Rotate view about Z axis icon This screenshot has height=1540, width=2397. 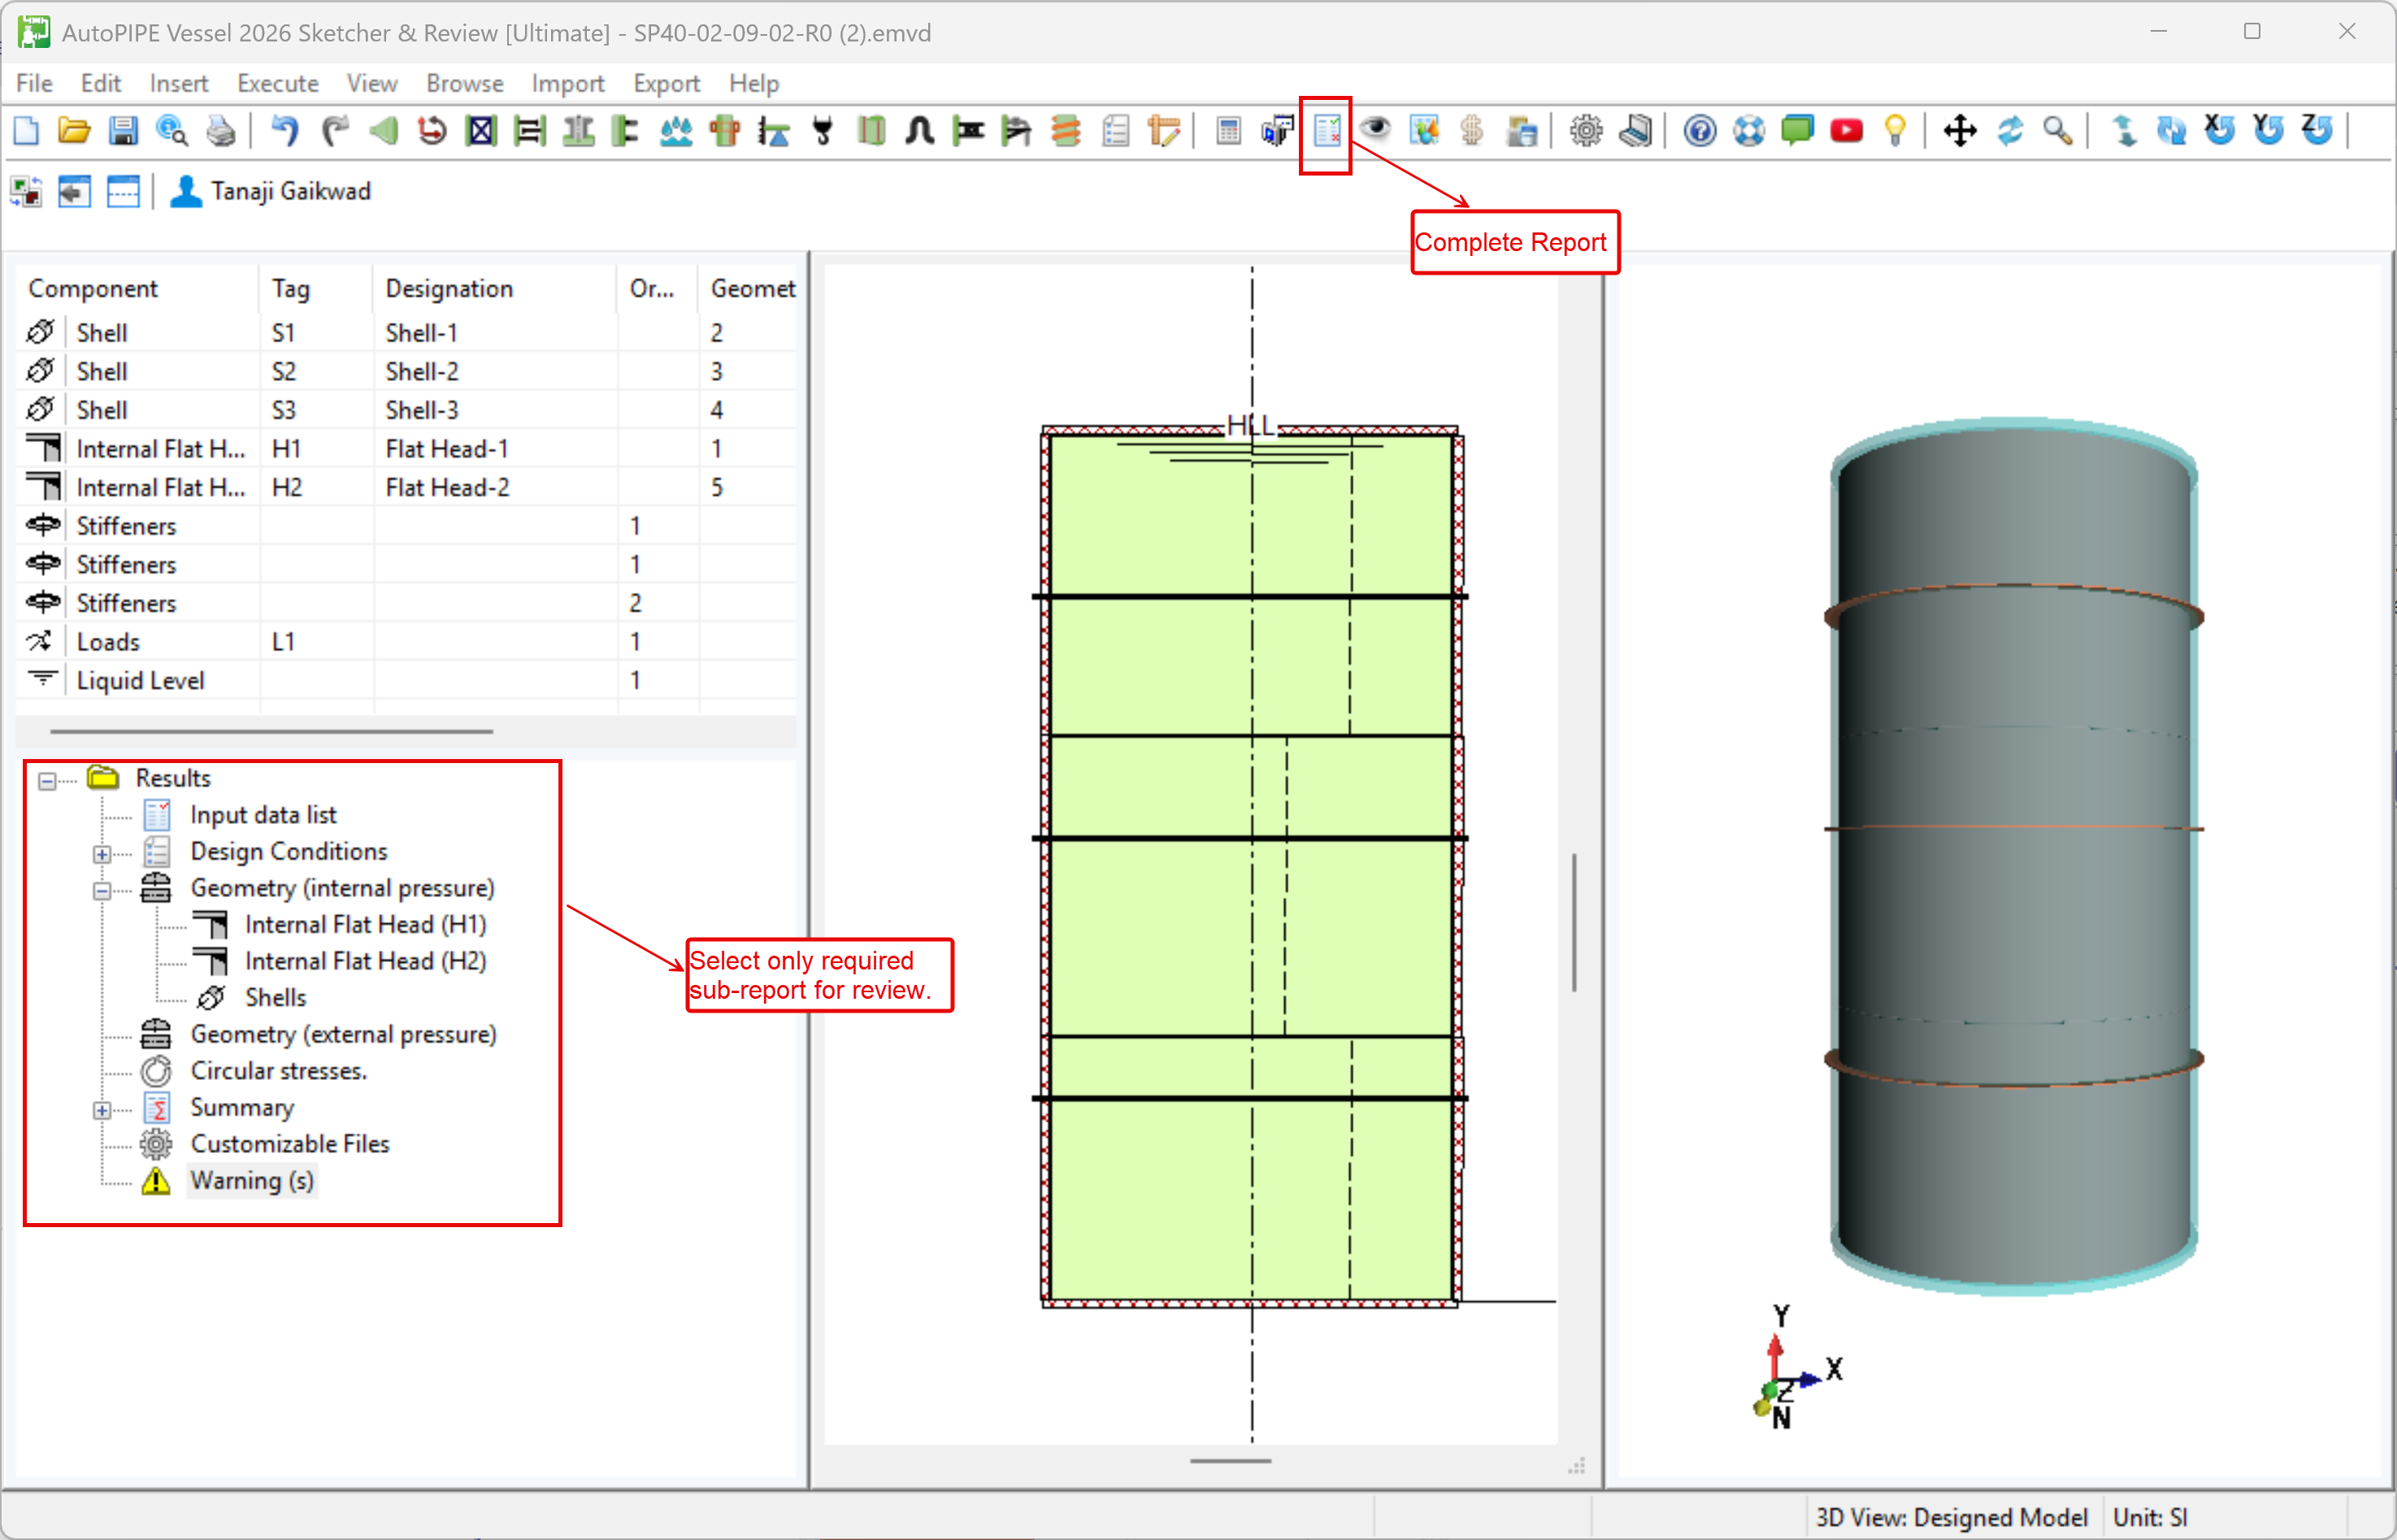2318,131
